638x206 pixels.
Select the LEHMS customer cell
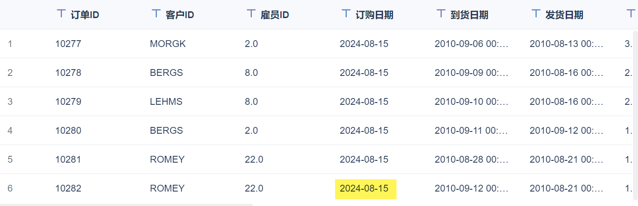click(x=166, y=102)
